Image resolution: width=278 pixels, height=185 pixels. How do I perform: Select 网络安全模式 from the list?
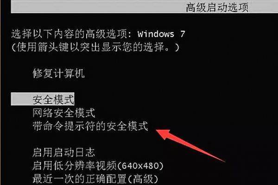(x=64, y=113)
